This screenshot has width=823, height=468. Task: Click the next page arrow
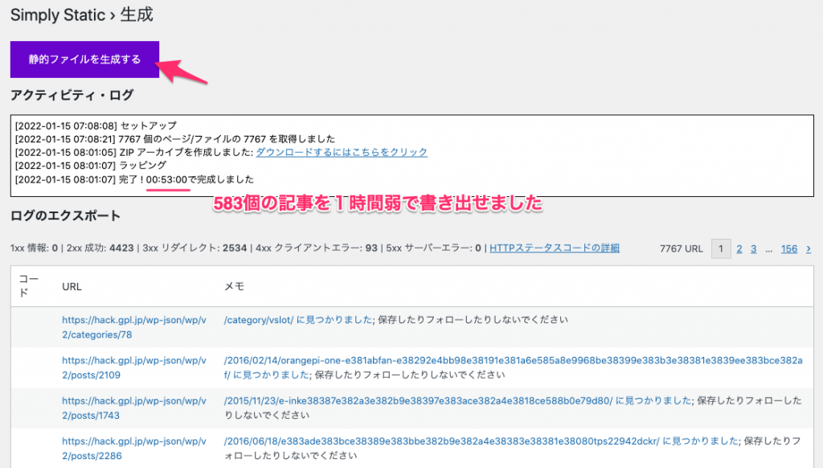(x=809, y=249)
